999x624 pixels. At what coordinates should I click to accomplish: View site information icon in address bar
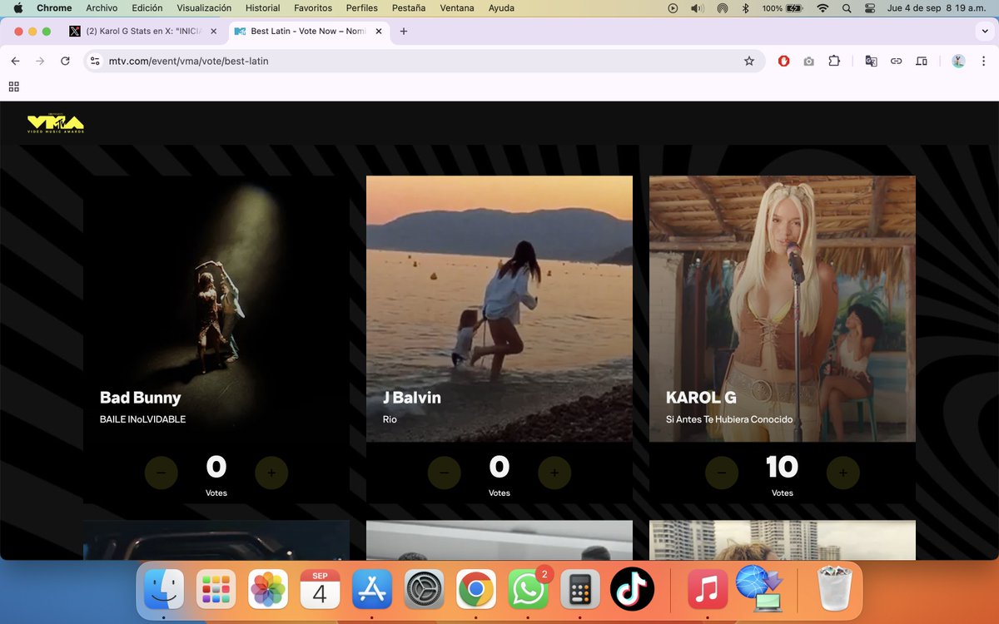click(95, 61)
